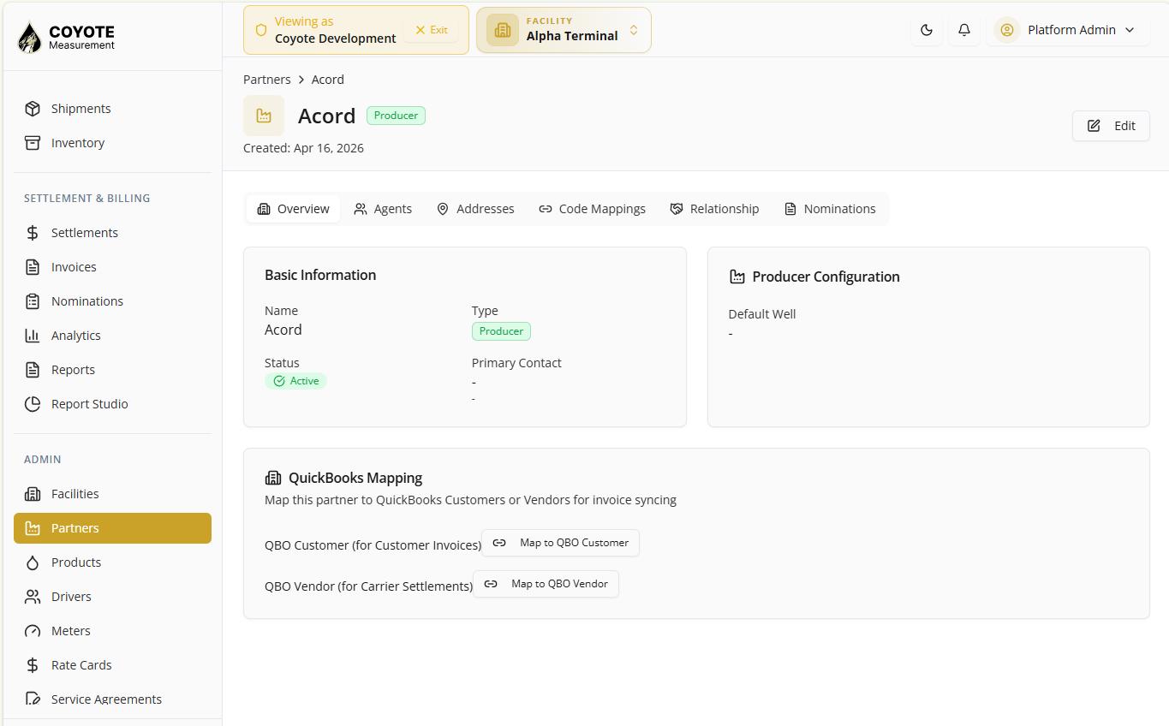Click the Rate Cards dollar icon
The width and height of the screenshot is (1169, 726).
point(33,665)
